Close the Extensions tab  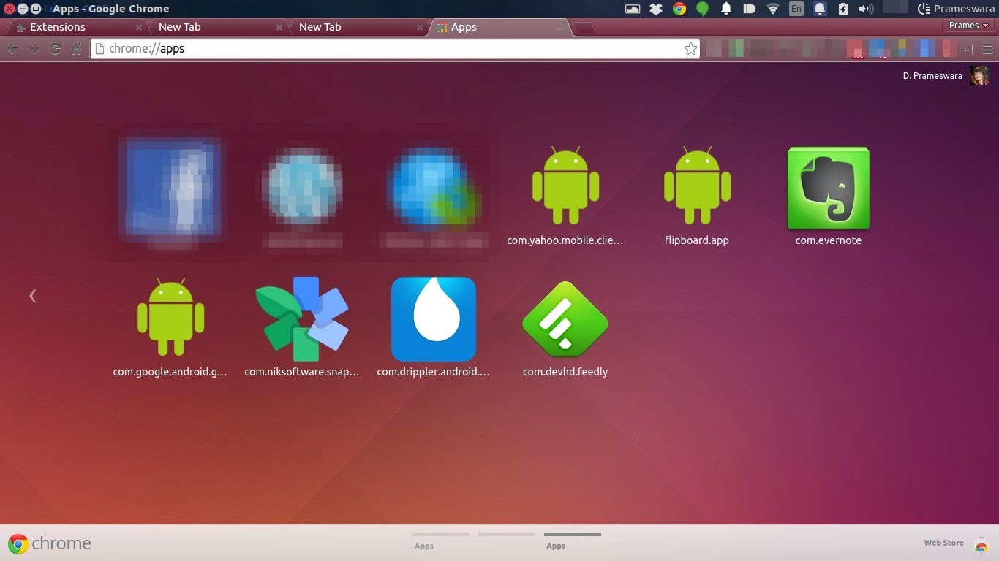tap(139, 28)
